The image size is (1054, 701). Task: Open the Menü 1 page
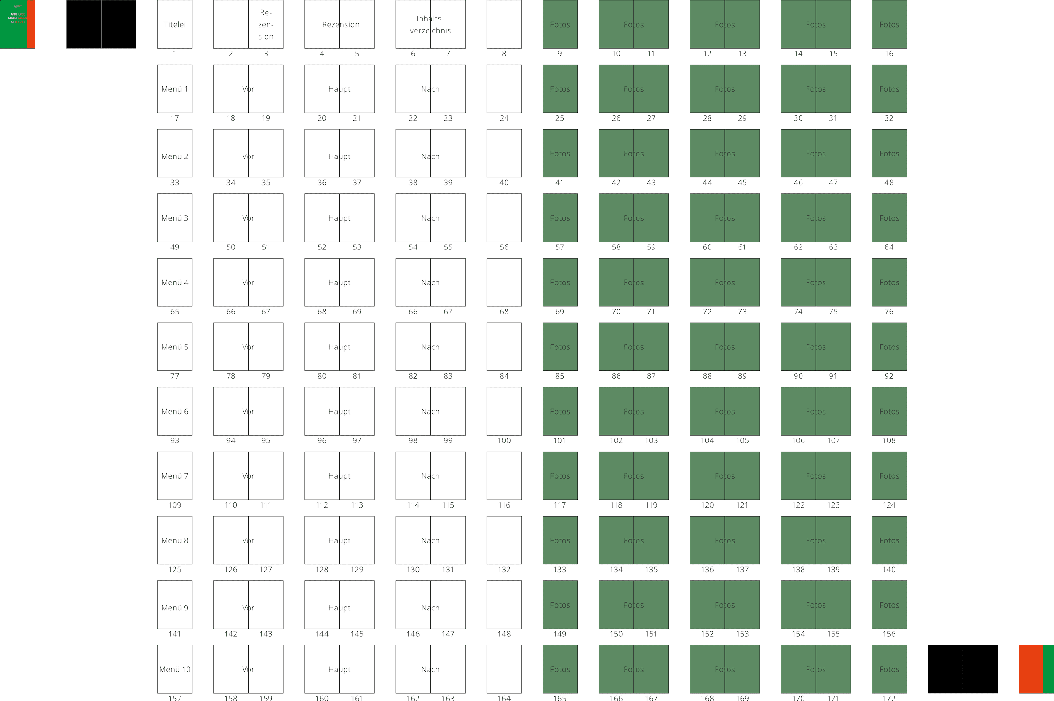tap(175, 89)
